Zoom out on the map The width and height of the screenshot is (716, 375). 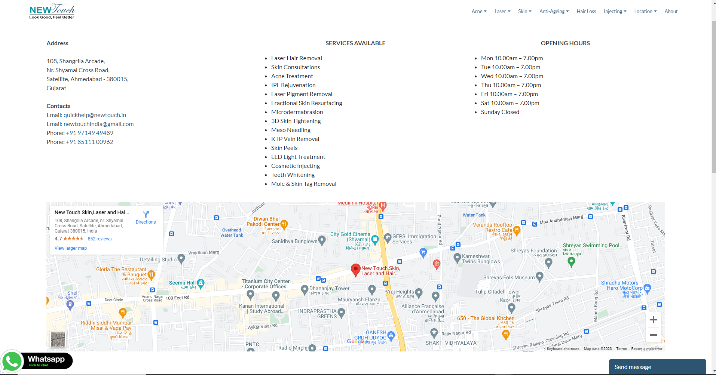[653, 335]
